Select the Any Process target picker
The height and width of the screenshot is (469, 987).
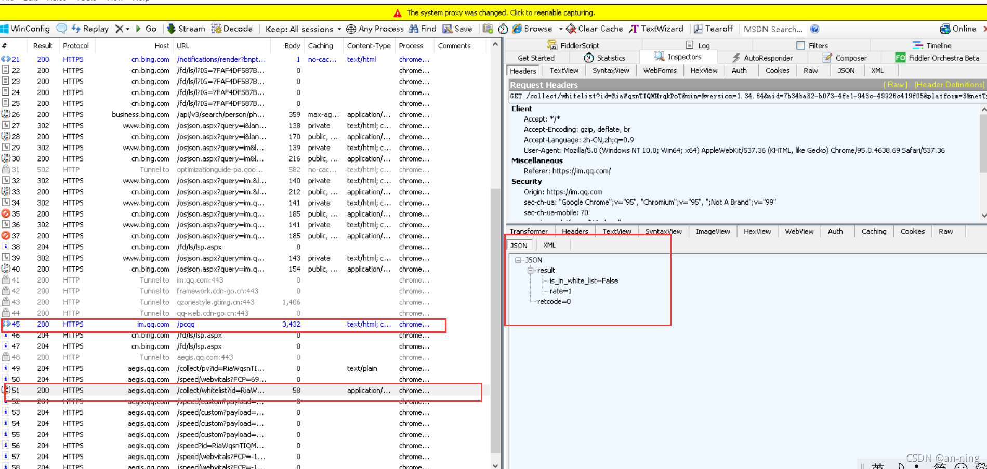[x=375, y=29]
